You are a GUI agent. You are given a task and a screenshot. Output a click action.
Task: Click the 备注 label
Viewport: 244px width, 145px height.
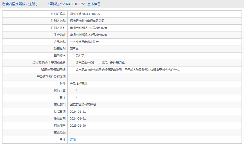(62, 98)
